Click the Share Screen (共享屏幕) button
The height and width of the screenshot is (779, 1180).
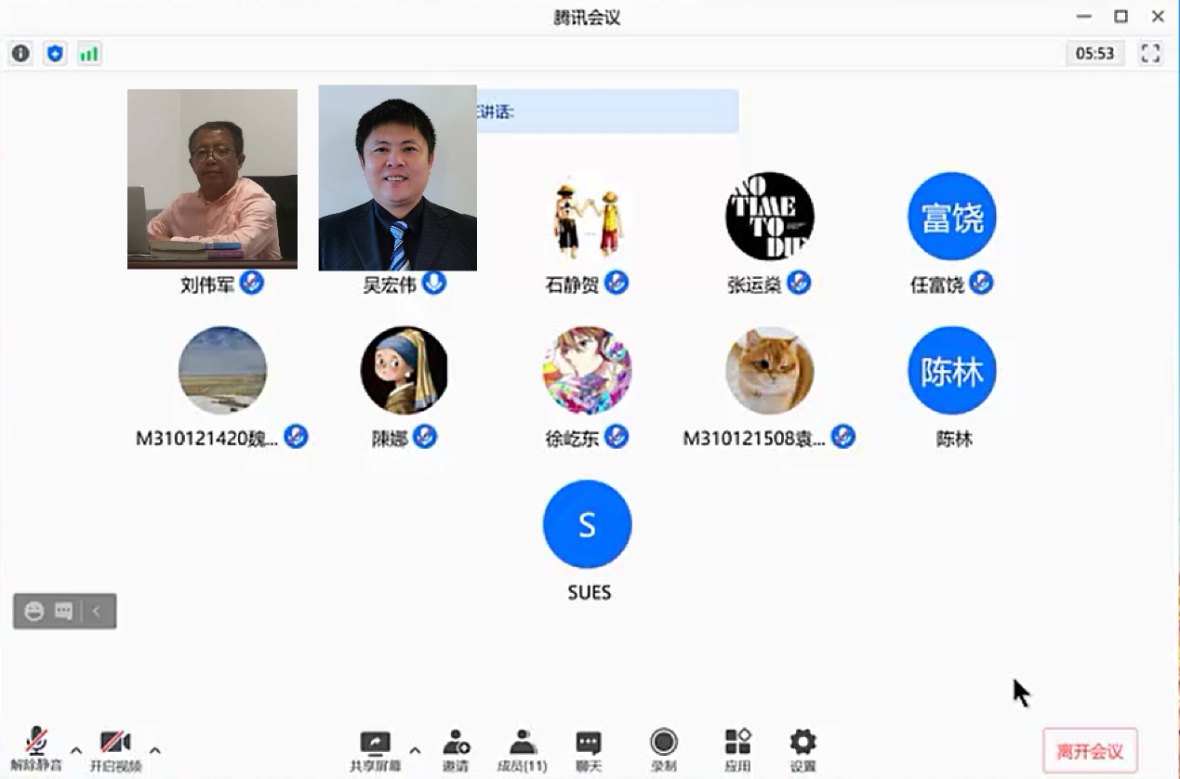click(x=375, y=749)
